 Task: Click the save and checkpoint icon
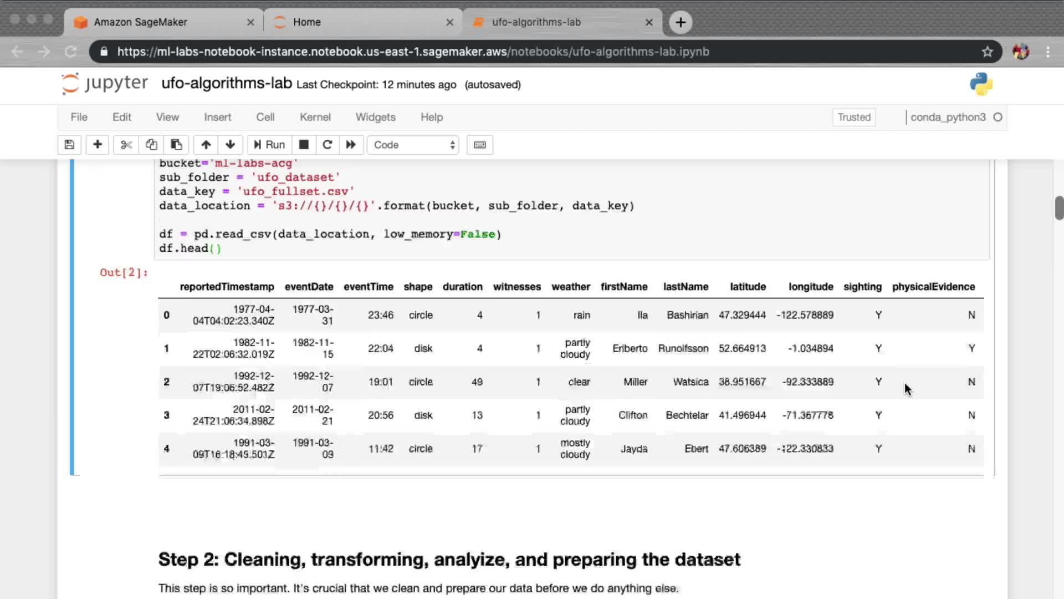pos(69,145)
